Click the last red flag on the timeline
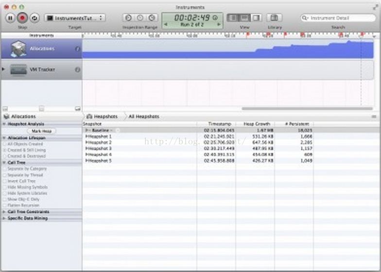The width and height of the screenshot is (381, 272). click(362, 35)
